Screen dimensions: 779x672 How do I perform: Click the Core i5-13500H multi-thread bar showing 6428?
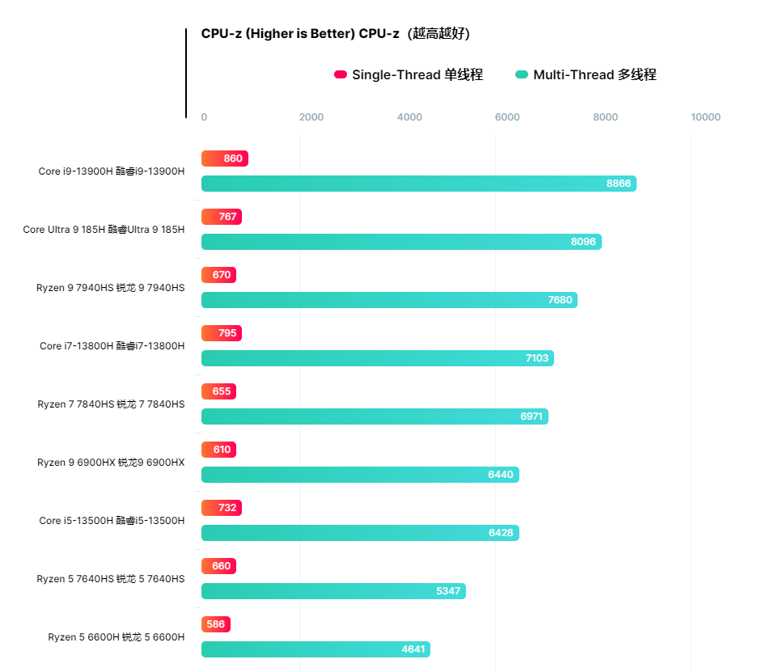click(360, 533)
